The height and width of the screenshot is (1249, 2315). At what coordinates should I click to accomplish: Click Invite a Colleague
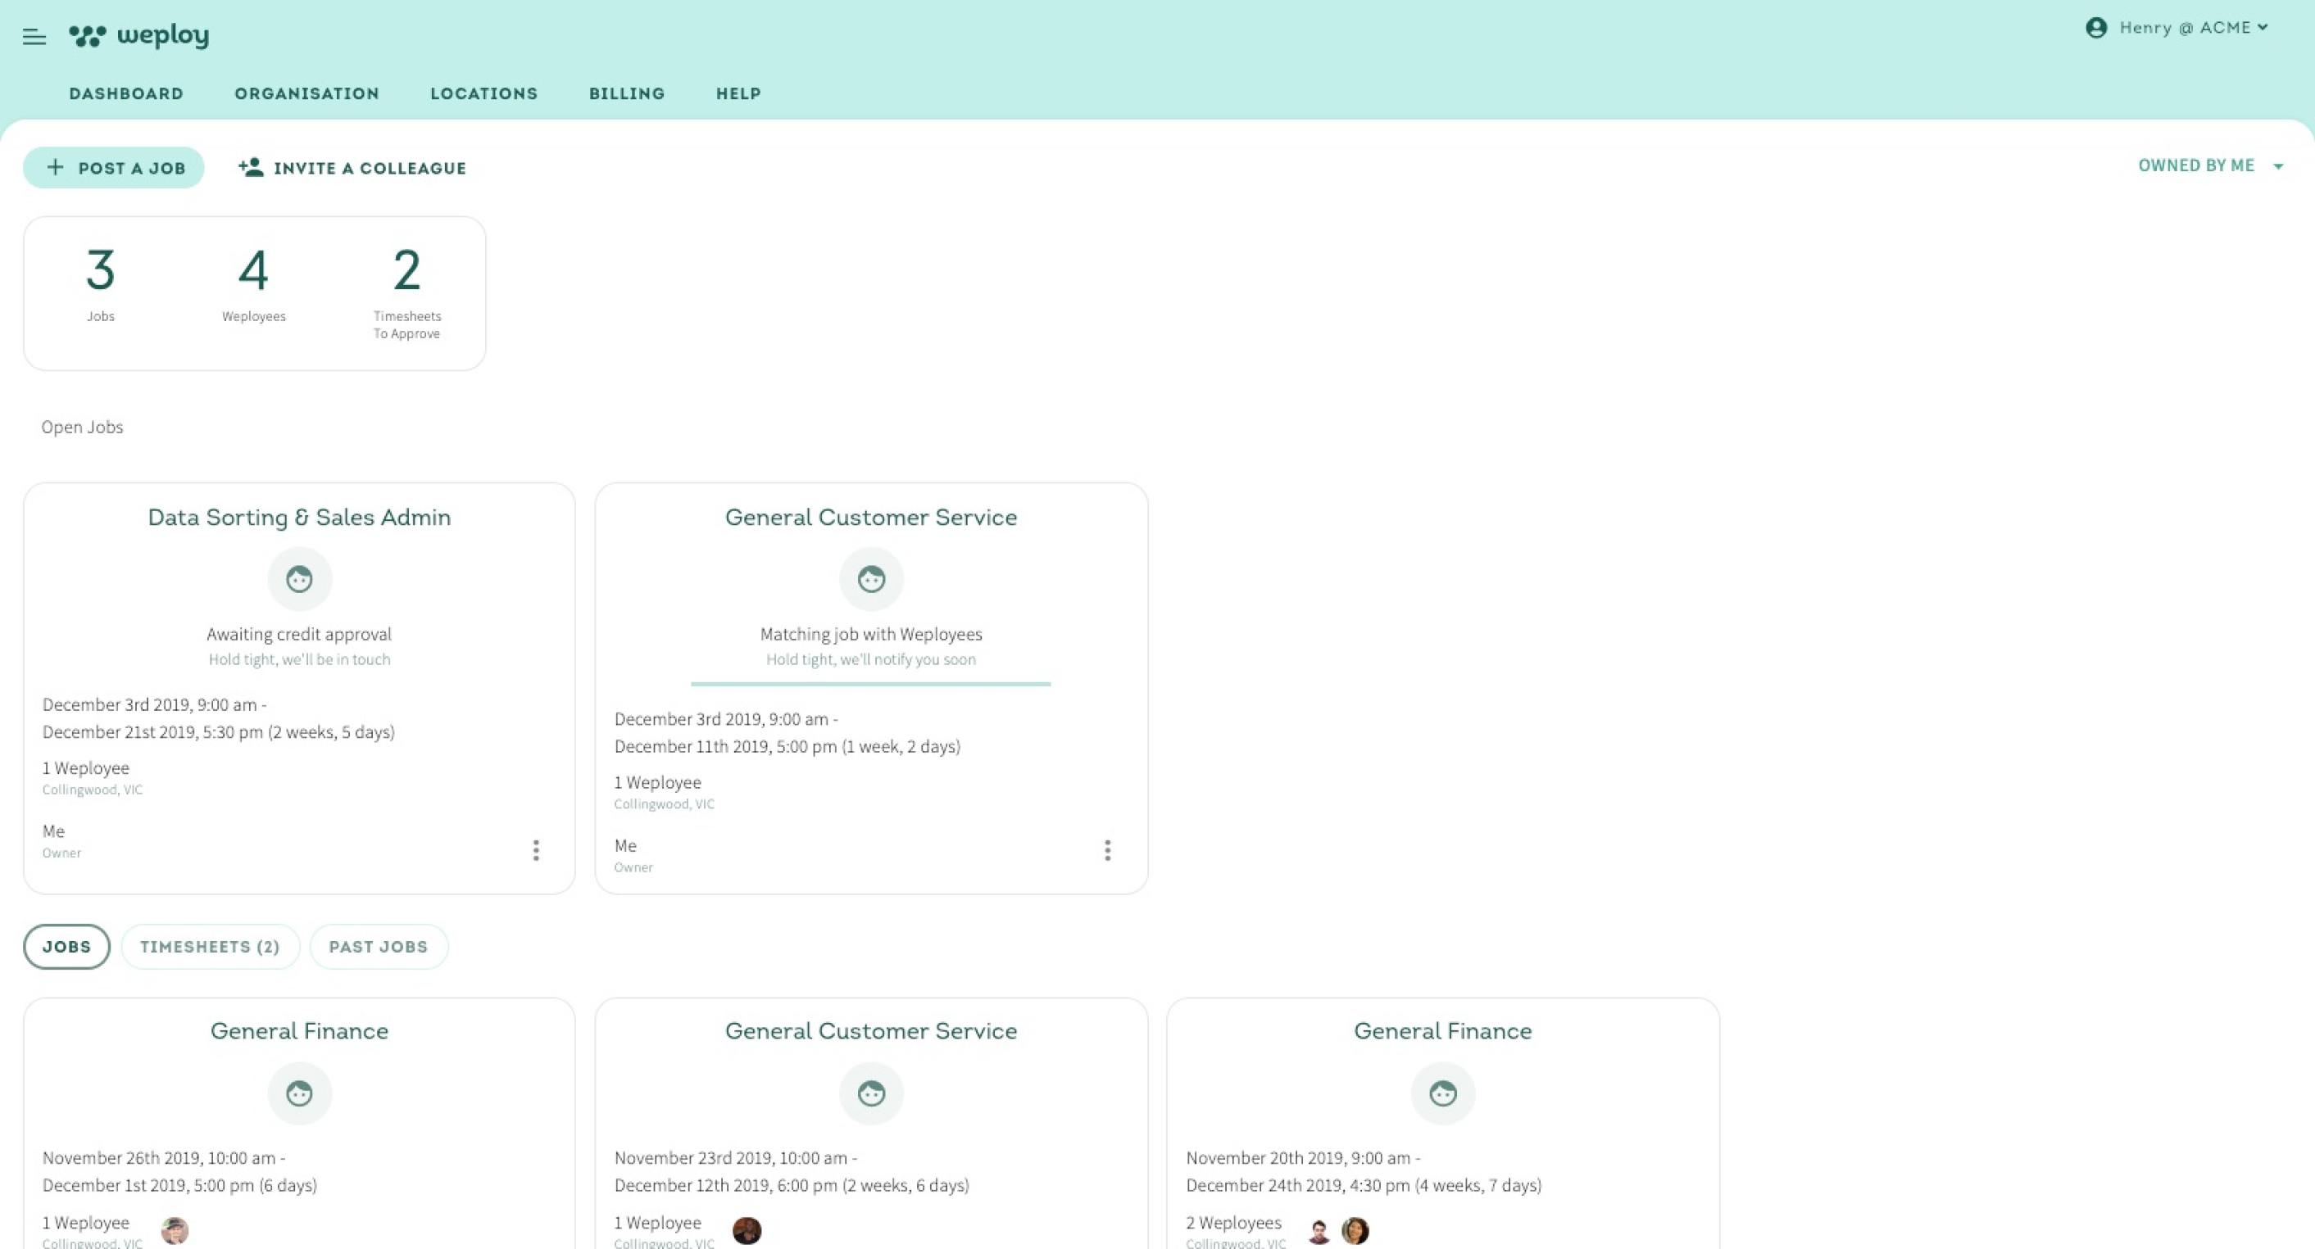[352, 168]
